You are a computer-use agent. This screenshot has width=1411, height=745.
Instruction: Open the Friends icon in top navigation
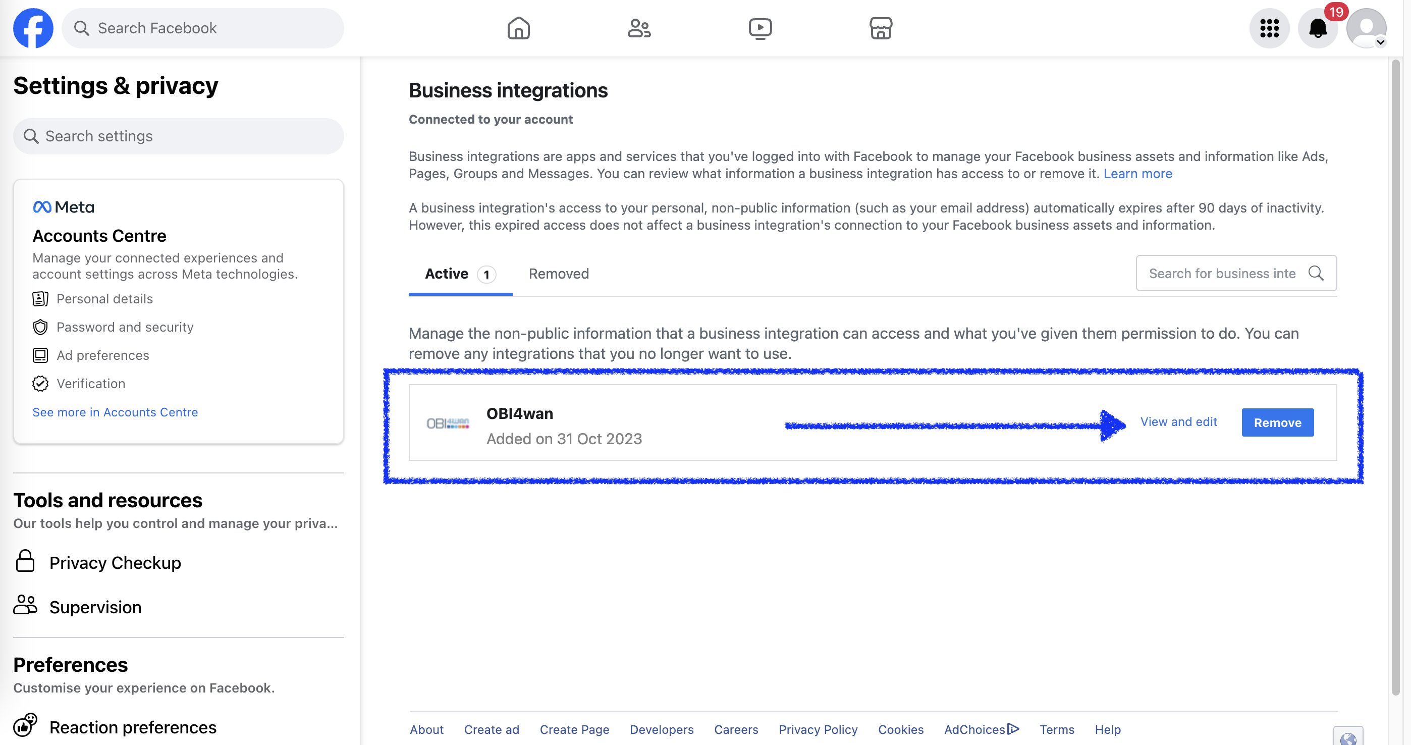pos(639,28)
